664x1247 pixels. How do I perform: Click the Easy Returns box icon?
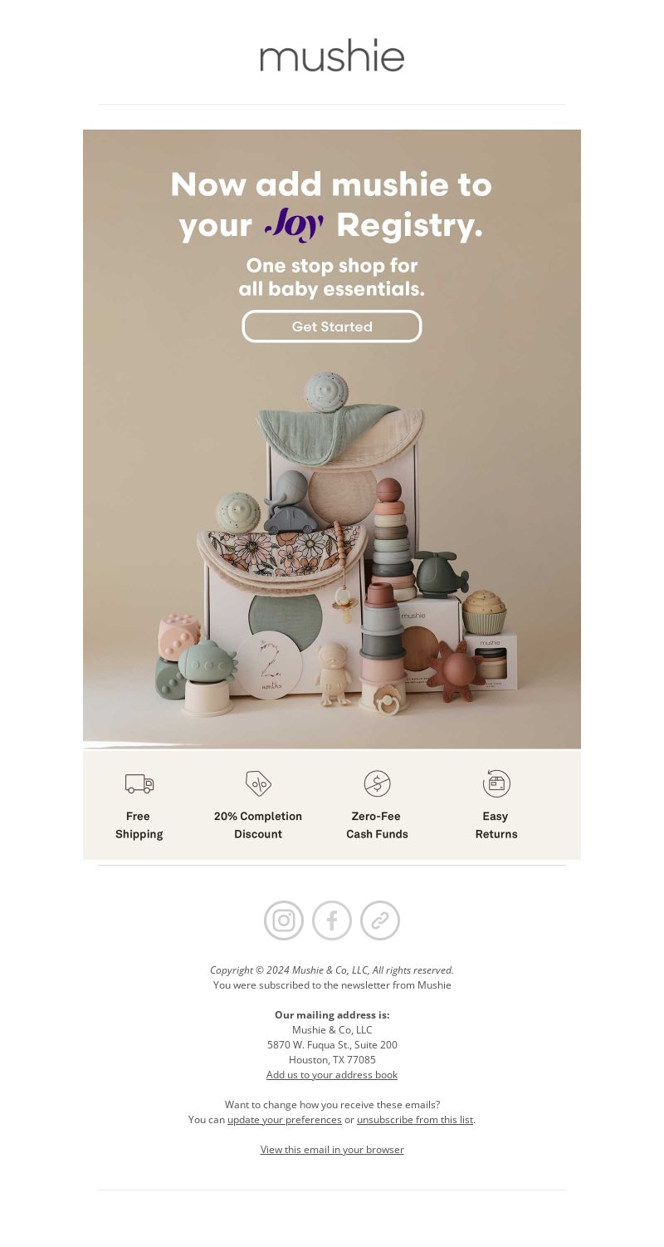[496, 783]
